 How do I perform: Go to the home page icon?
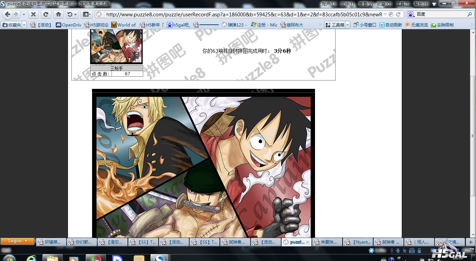tap(59, 14)
